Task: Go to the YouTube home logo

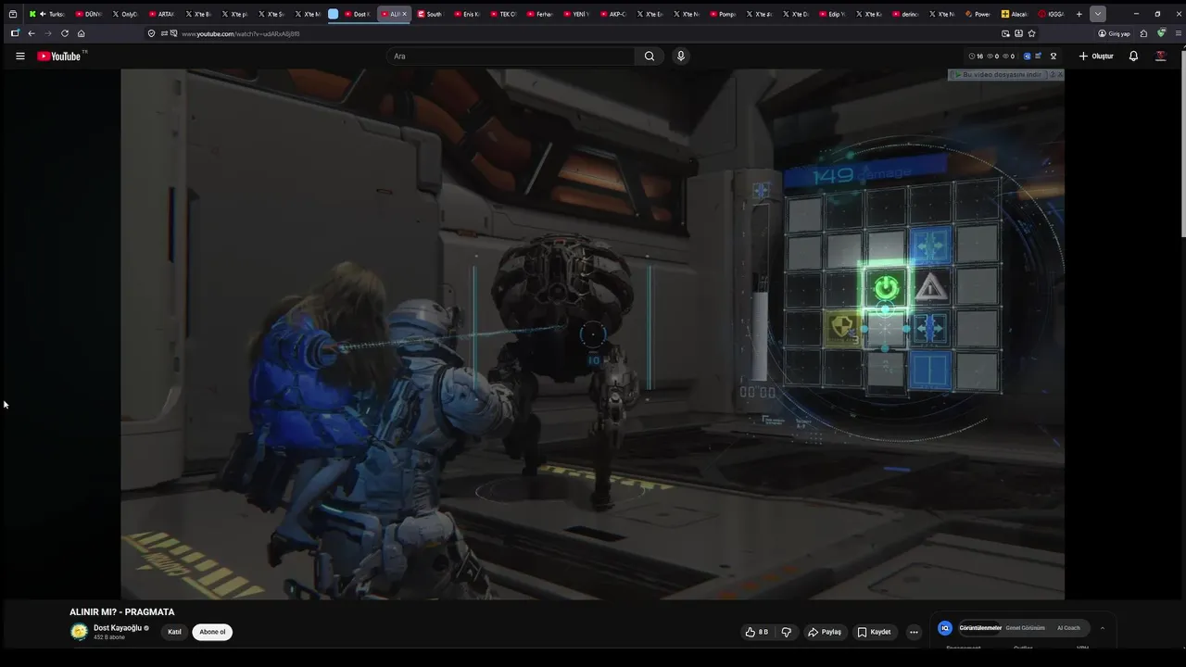Action: coord(60,57)
